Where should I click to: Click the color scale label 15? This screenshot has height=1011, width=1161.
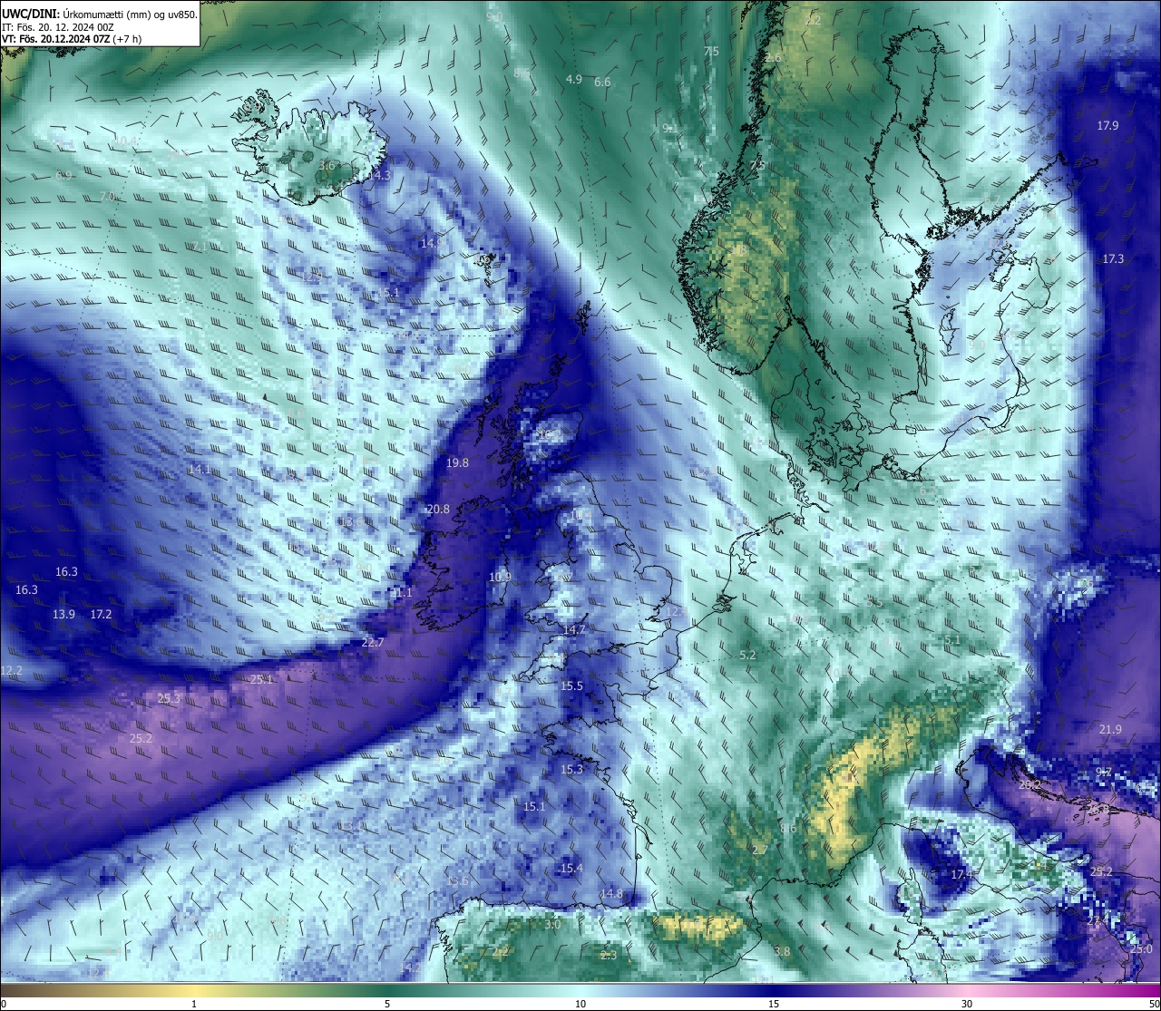point(774,1004)
